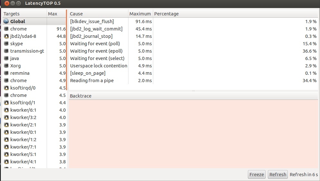The image size is (320, 181).
Task: Select Userspace lock contention row
Action: tap(193, 66)
